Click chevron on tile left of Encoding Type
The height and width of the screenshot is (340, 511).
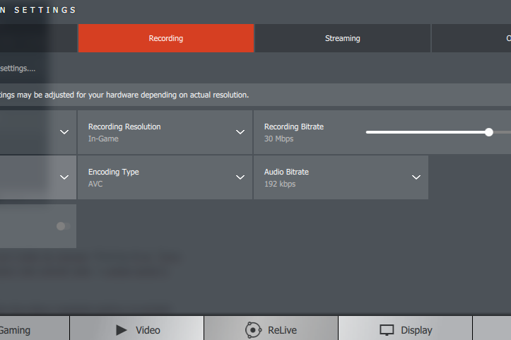pyautogui.click(x=64, y=177)
